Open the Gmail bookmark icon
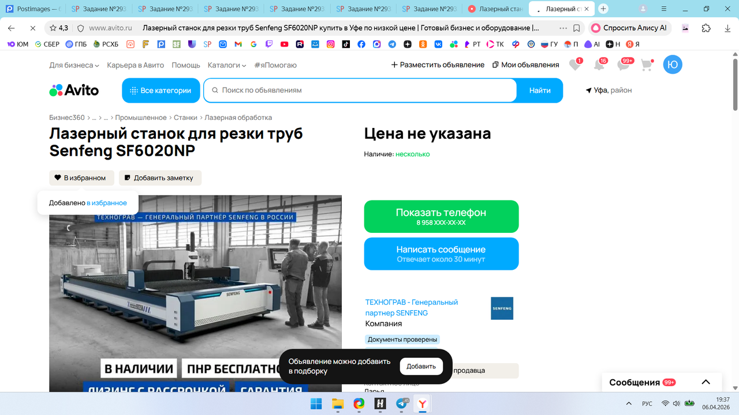This screenshot has height=415, width=739. (238, 44)
